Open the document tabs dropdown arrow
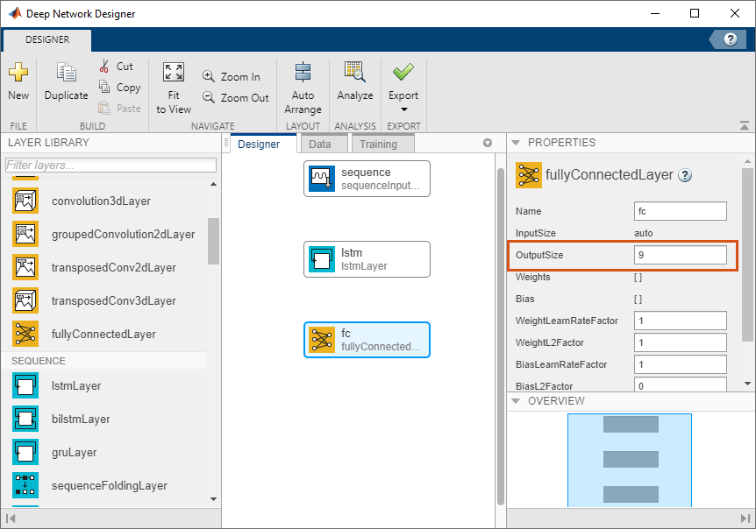 click(x=488, y=144)
